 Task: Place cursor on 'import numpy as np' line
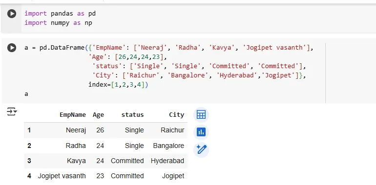point(58,23)
